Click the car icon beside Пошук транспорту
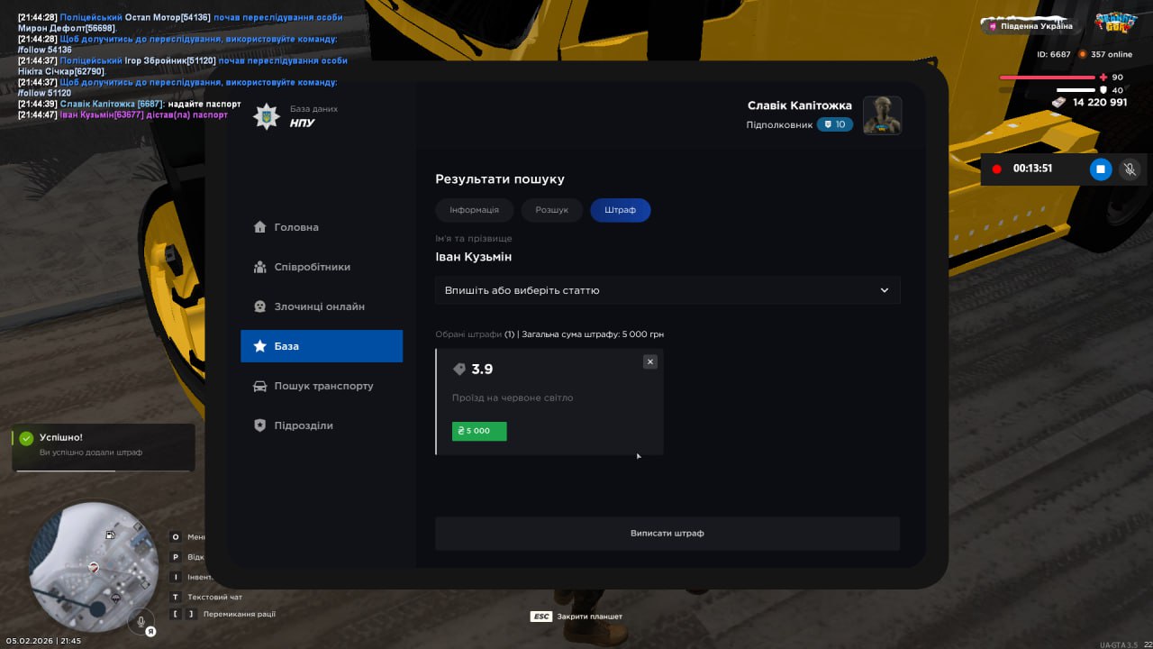Viewport: 1153px width, 649px height. coord(260,386)
